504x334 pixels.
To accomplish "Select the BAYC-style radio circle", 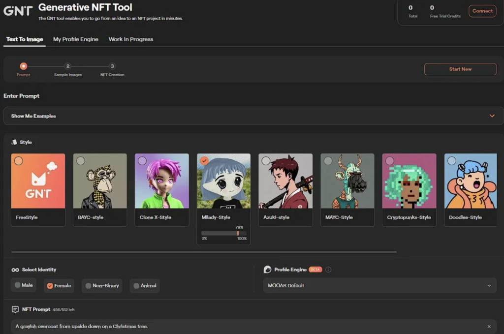I will point(81,160).
